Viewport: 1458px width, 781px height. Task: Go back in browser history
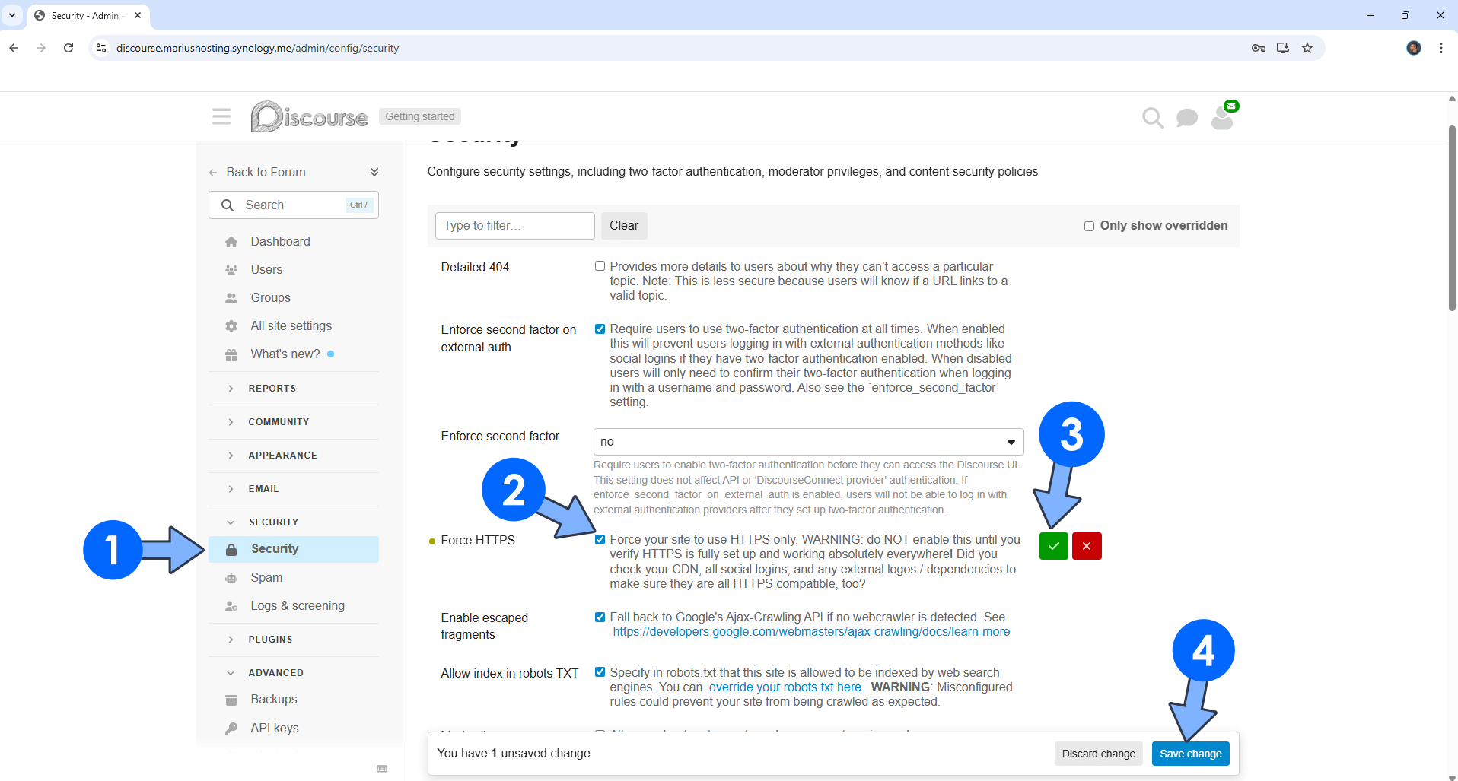point(14,48)
